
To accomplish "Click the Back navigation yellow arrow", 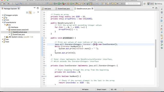I will pos(116,4).
